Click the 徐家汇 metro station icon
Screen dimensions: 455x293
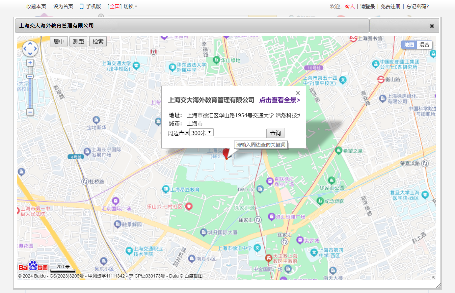[258, 220]
